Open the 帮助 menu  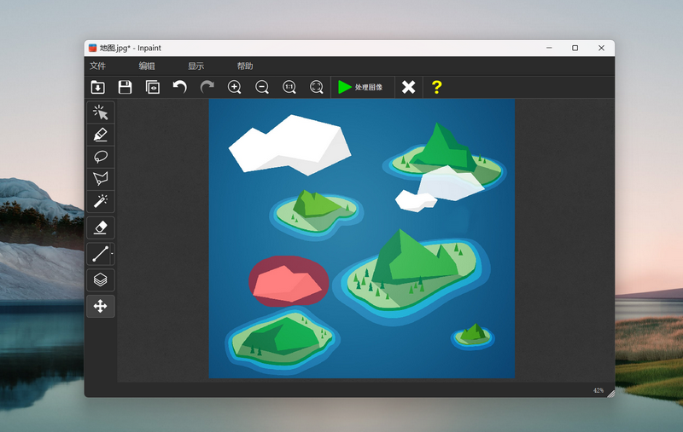[245, 66]
